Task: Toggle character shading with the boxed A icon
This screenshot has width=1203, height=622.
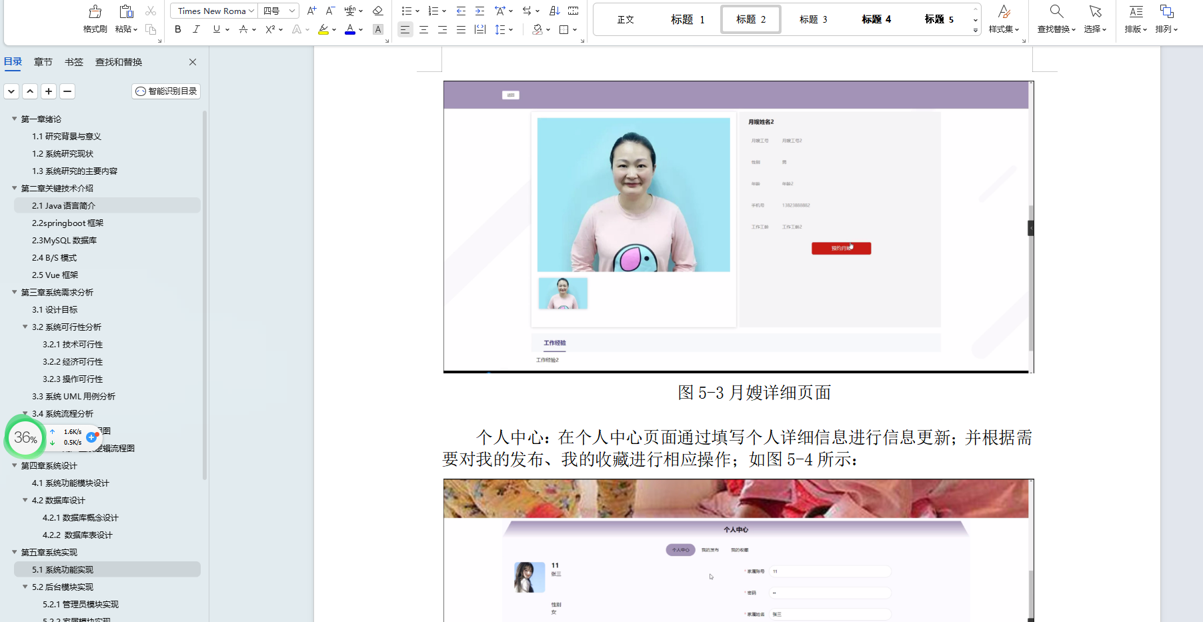Action: click(x=377, y=29)
